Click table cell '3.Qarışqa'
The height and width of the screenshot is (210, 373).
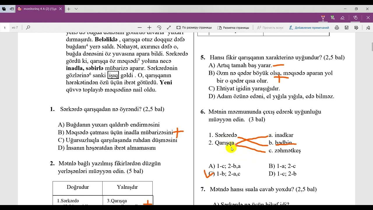pos(117,201)
